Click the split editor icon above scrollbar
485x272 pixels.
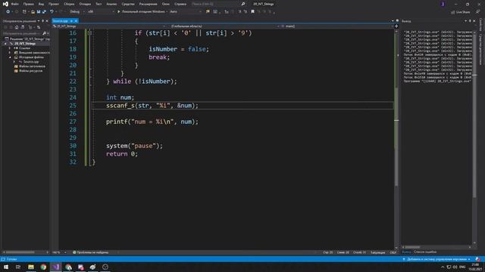tap(396, 26)
